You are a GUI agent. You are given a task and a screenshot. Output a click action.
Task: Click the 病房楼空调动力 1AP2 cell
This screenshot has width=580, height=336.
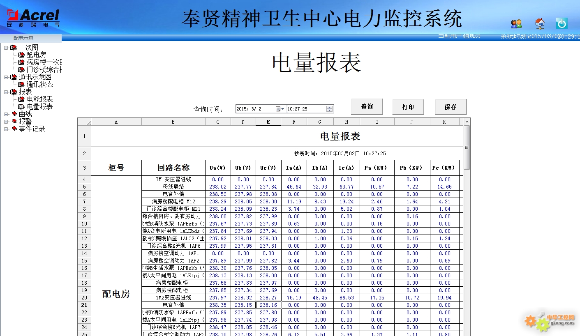173,260
